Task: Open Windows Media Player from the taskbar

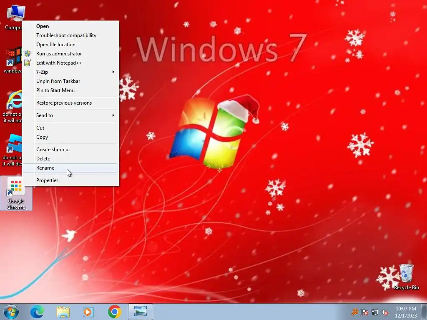Action: tap(88, 312)
